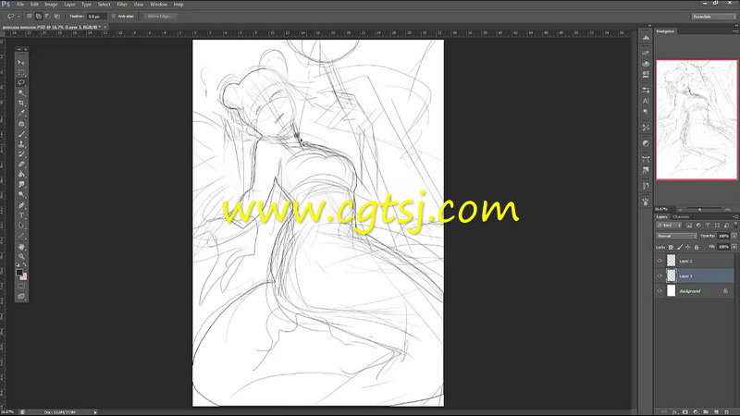Toggle lock all layer attributes
The width and height of the screenshot is (740, 416).
pos(697,247)
